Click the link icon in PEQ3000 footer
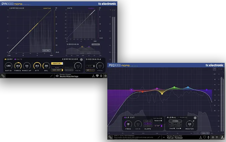This screenshot has height=142, width=226. pos(110,137)
